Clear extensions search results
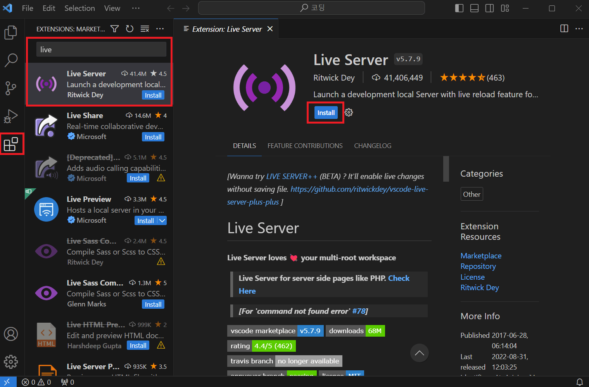 (145, 29)
